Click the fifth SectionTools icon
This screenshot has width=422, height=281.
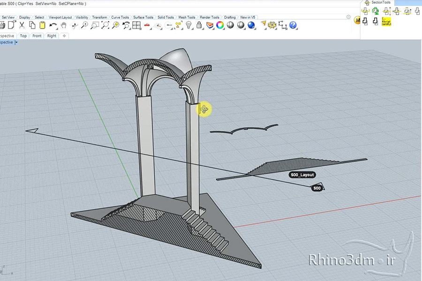[x=407, y=11]
